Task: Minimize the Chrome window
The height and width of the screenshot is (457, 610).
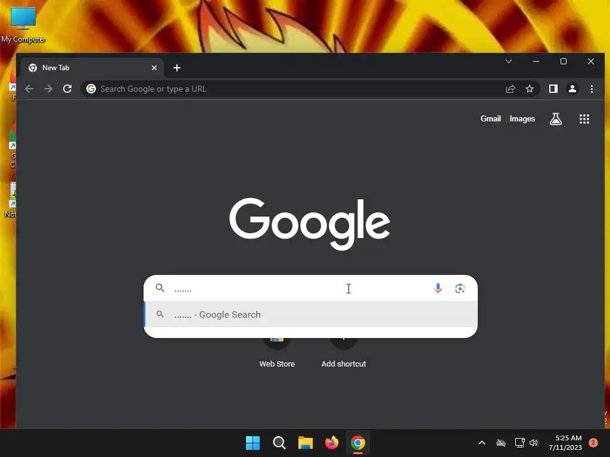Action: 536,61
